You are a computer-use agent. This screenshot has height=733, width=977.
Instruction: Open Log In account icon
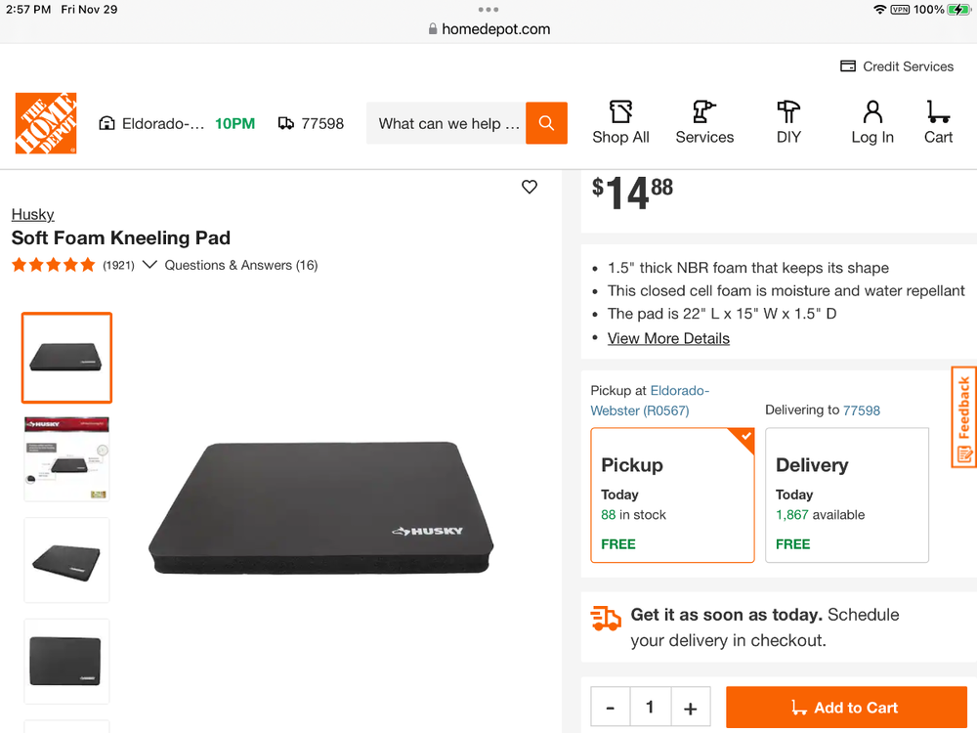[x=871, y=123]
